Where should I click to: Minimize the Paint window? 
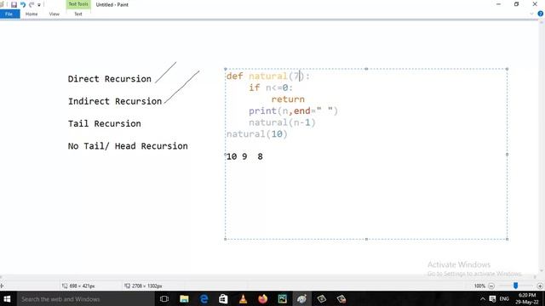(x=498, y=4)
